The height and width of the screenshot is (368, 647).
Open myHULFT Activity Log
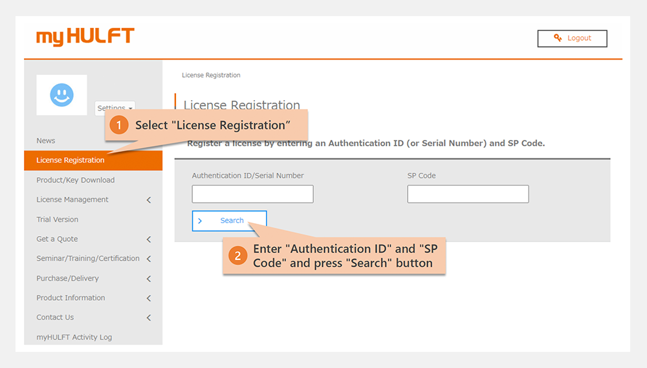(x=74, y=338)
